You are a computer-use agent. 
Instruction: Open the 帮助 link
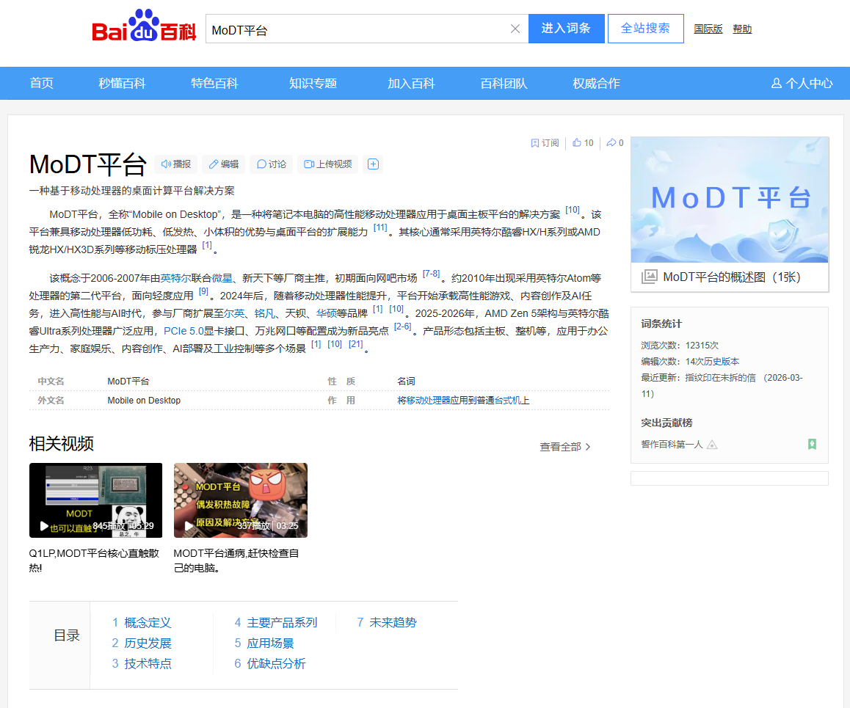(742, 29)
